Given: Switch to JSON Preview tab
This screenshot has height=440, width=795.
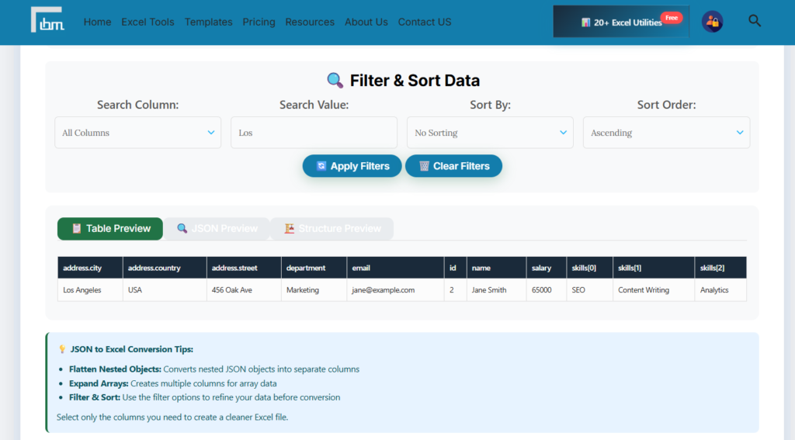Looking at the screenshot, I should [217, 229].
